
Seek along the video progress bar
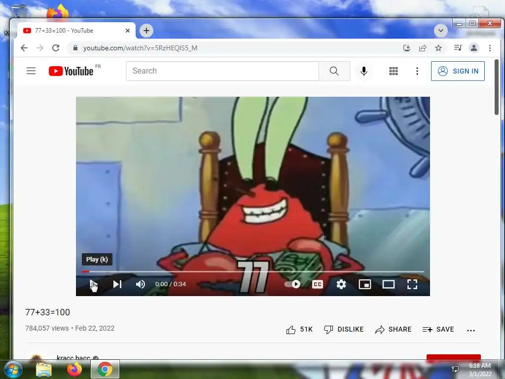click(253, 272)
